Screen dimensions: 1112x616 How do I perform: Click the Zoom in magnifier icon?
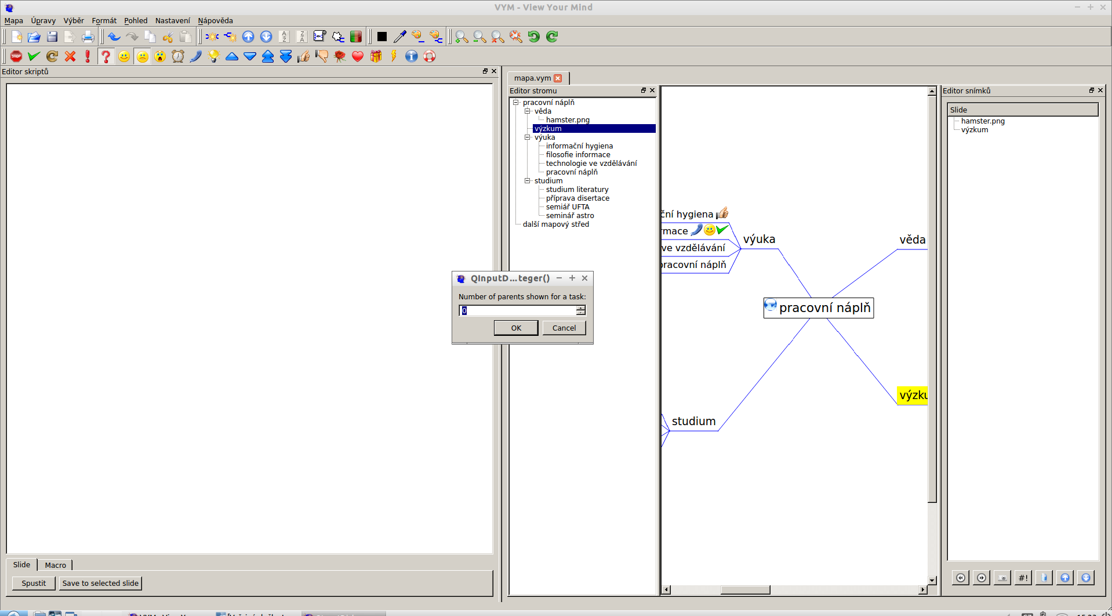coord(461,37)
